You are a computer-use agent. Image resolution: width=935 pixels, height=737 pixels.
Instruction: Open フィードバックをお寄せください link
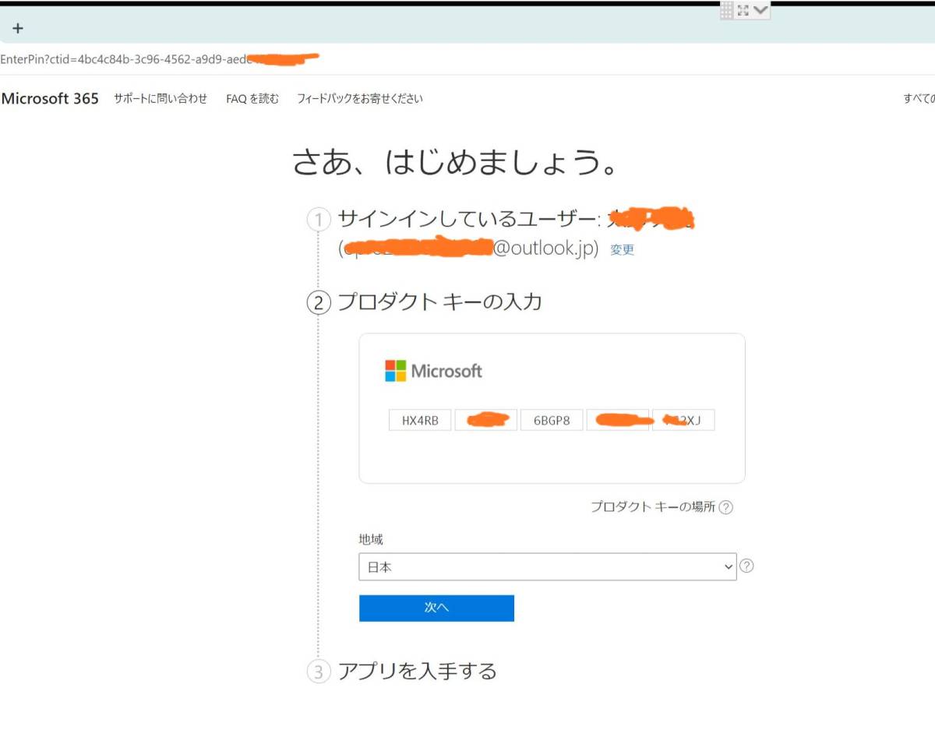[x=360, y=98]
